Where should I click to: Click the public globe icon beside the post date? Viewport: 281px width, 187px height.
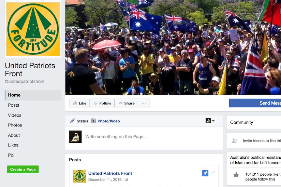click(x=127, y=180)
